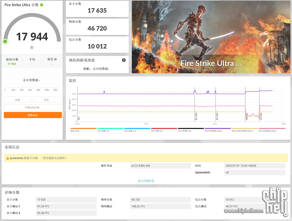Viewport: 292px width, 221px height.
Task: Click the large 17 944 score in the gauge
Action: 32,37
